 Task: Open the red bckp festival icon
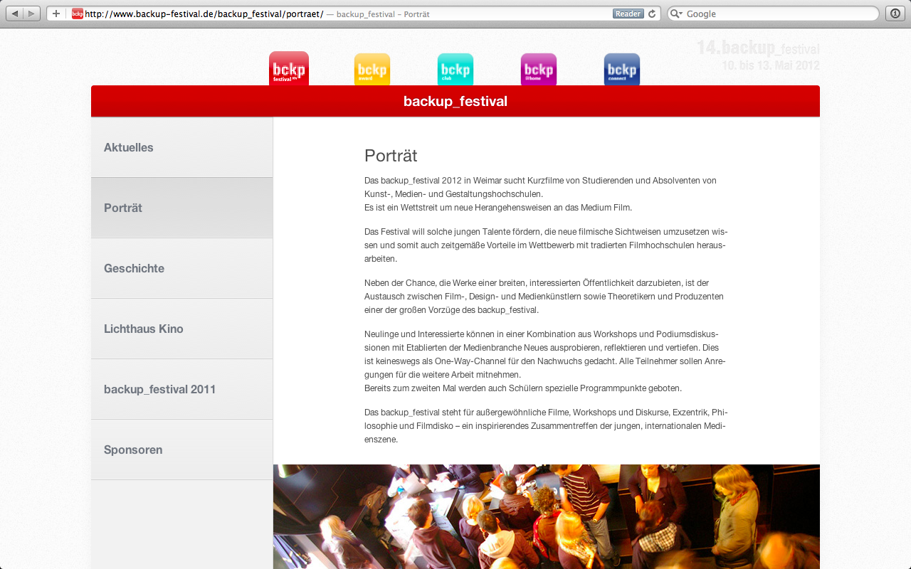289,68
